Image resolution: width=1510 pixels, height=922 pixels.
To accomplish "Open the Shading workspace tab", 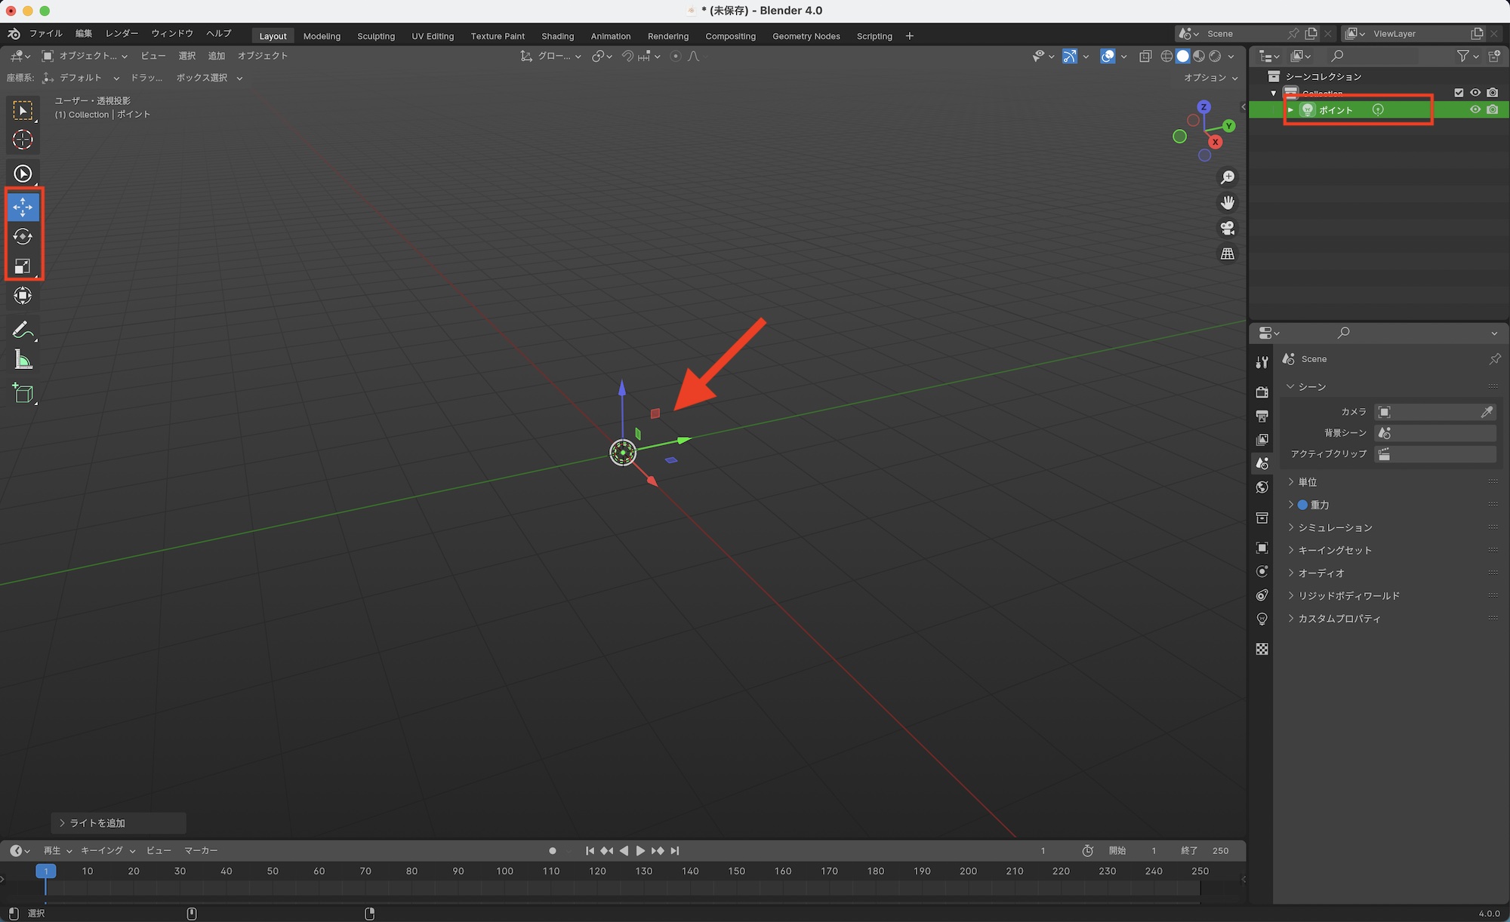I will coord(557,36).
